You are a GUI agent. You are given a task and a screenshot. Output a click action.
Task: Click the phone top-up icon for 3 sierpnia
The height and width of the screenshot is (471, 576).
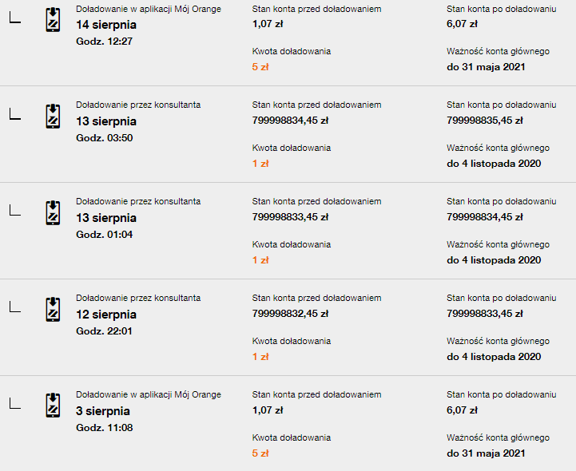coord(53,405)
